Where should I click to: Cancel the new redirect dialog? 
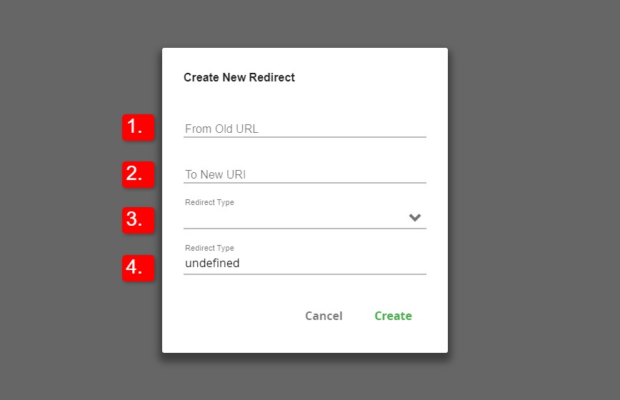(x=324, y=316)
